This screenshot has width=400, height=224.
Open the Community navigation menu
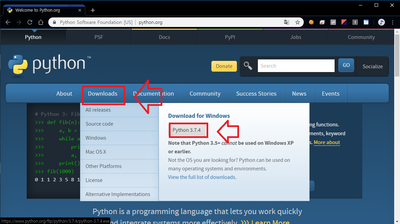pos(205,94)
